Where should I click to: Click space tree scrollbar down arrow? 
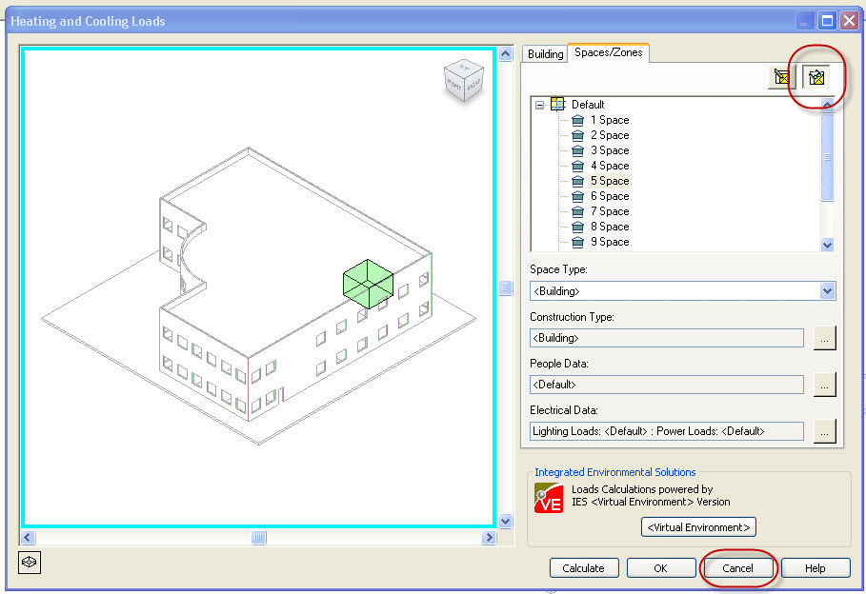[827, 245]
